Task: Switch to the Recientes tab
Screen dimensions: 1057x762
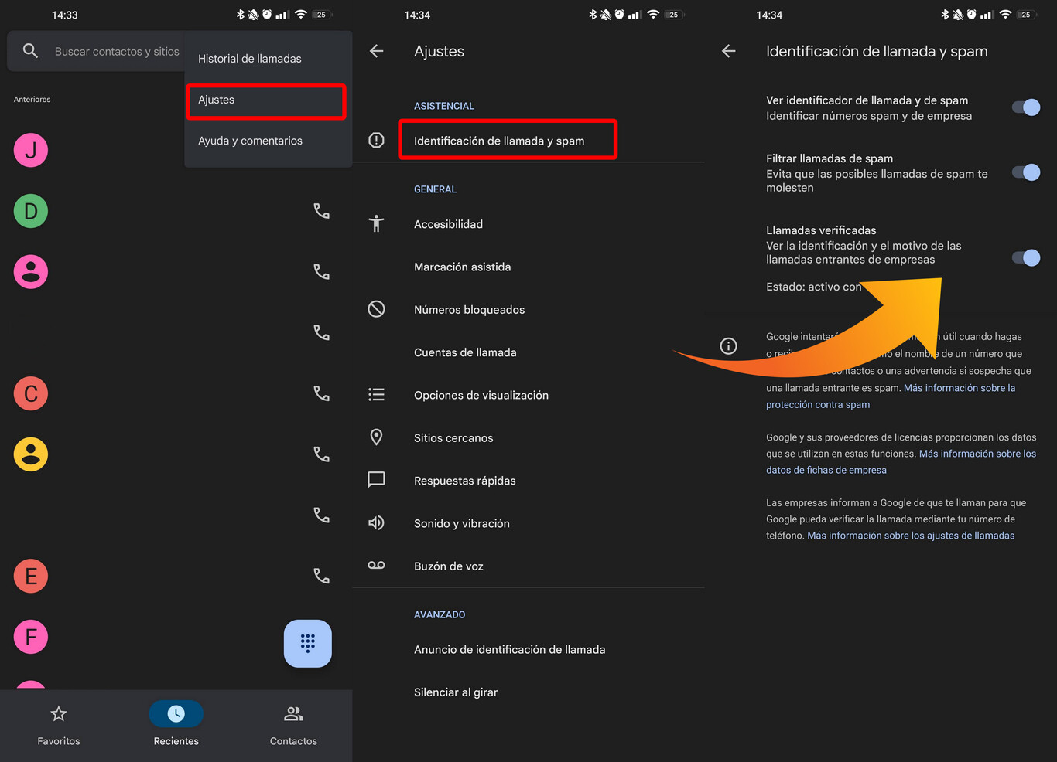Action: point(176,725)
